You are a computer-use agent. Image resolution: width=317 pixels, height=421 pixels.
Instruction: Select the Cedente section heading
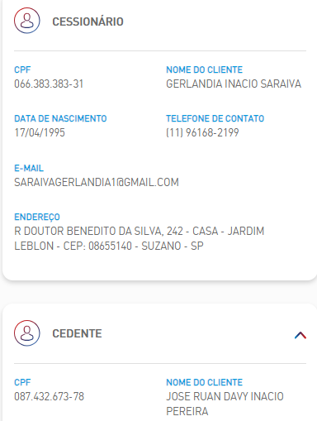click(77, 333)
